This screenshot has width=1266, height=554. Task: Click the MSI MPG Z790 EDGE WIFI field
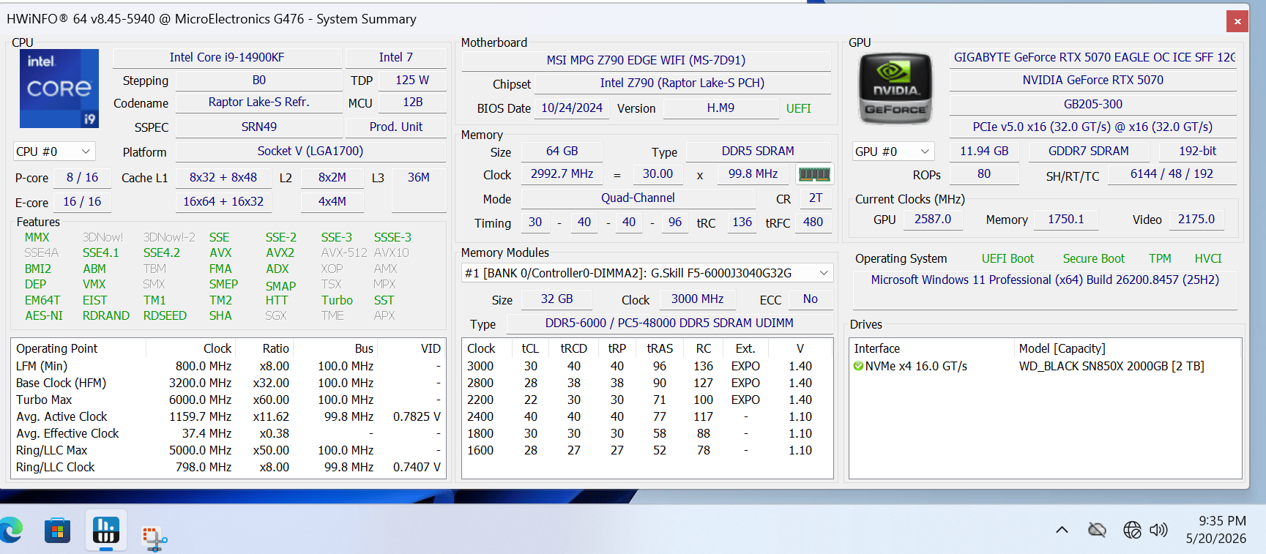click(x=646, y=60)
